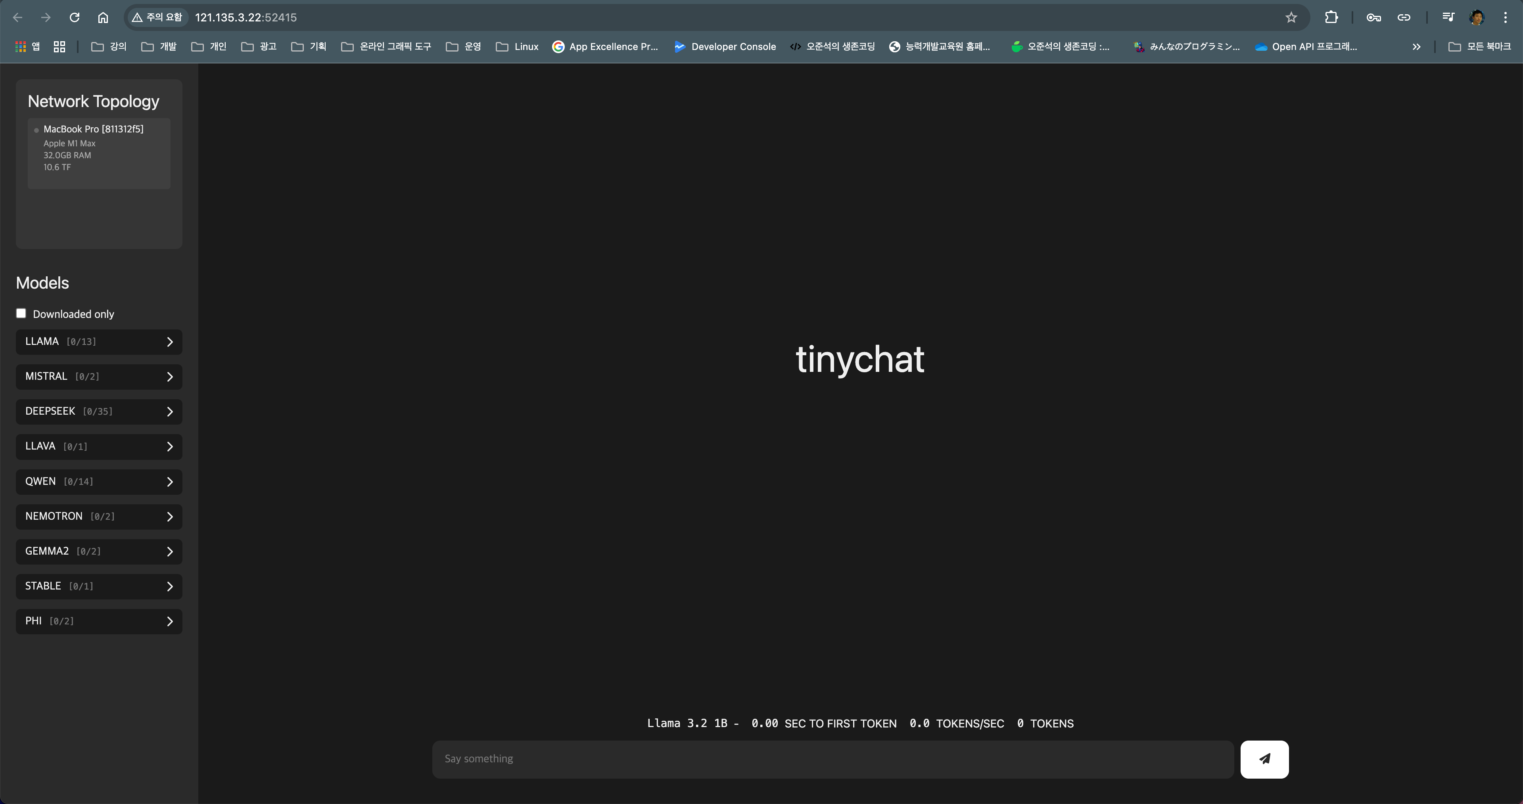Go to the browser home page
Screen dimensions: 1523x804
point(103,18)
